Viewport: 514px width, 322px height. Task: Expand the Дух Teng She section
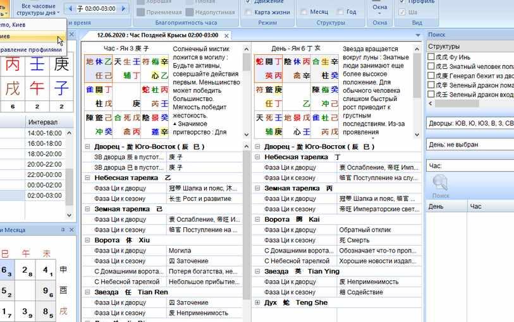pyautogui.click(x=257, y=302)
